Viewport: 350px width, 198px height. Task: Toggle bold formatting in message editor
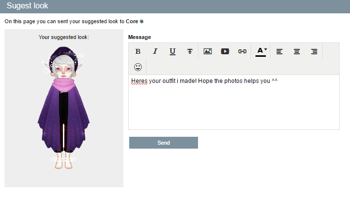coord(138,51)
